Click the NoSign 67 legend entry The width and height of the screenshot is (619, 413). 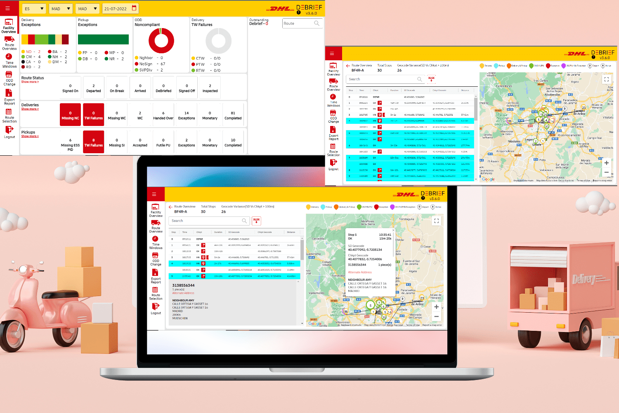pyautogui.click(x=150, y=64)
